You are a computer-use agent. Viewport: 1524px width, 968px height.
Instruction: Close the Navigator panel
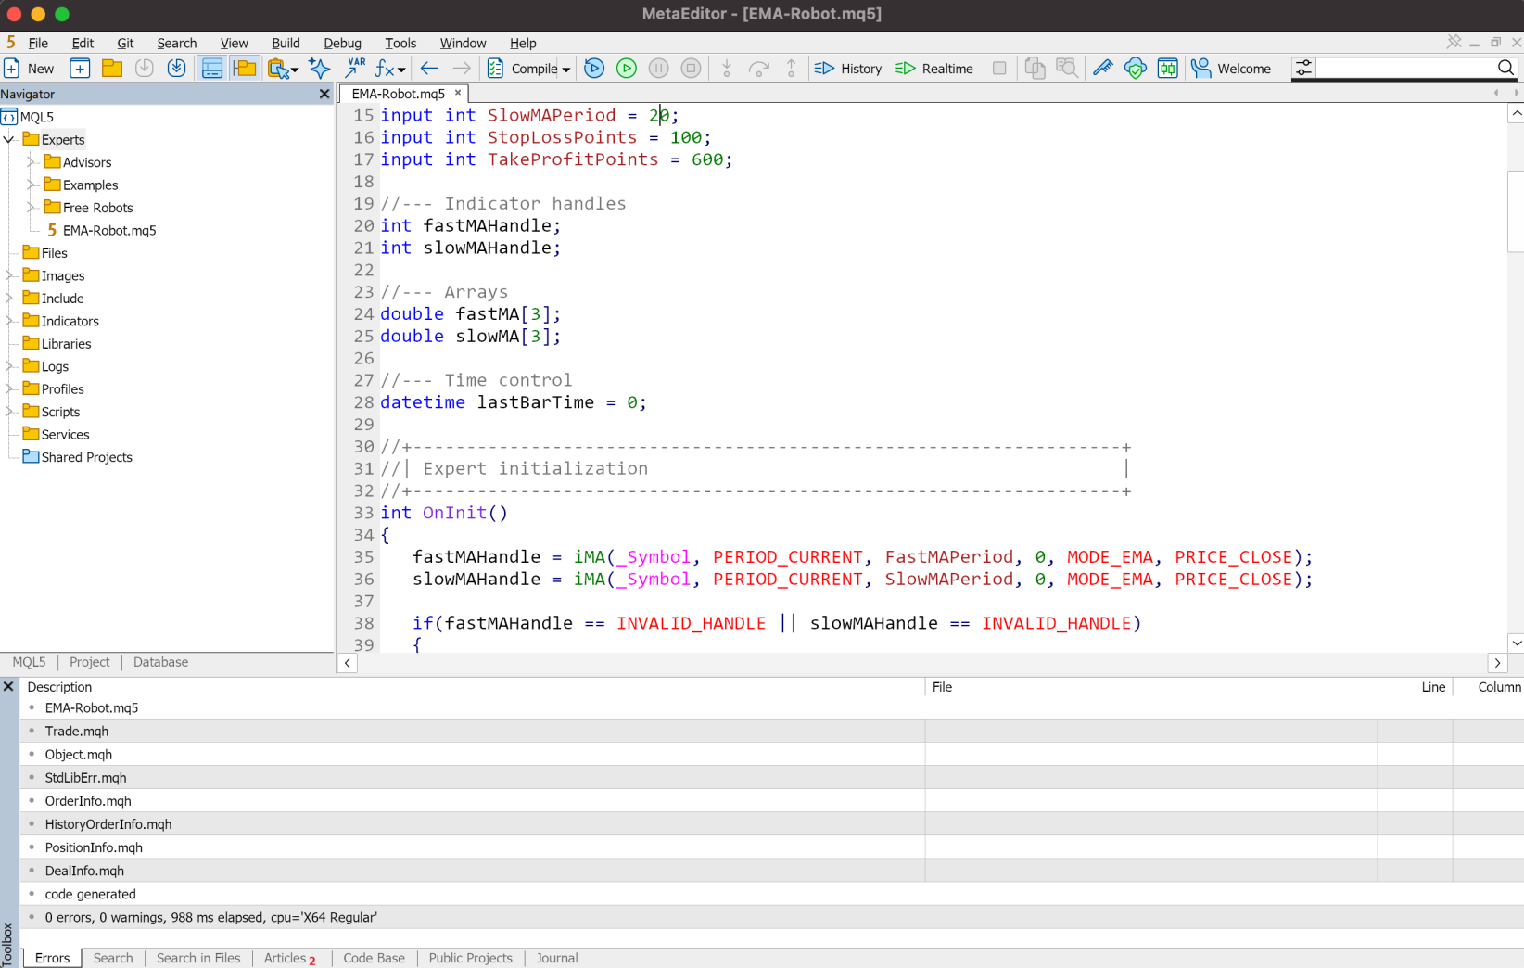(x=324, y=94)
